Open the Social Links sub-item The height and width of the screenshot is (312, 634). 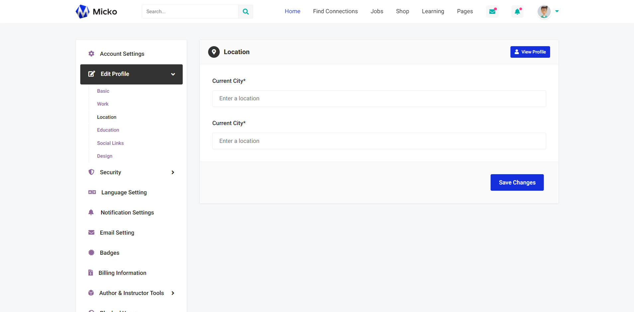[110, 143]
